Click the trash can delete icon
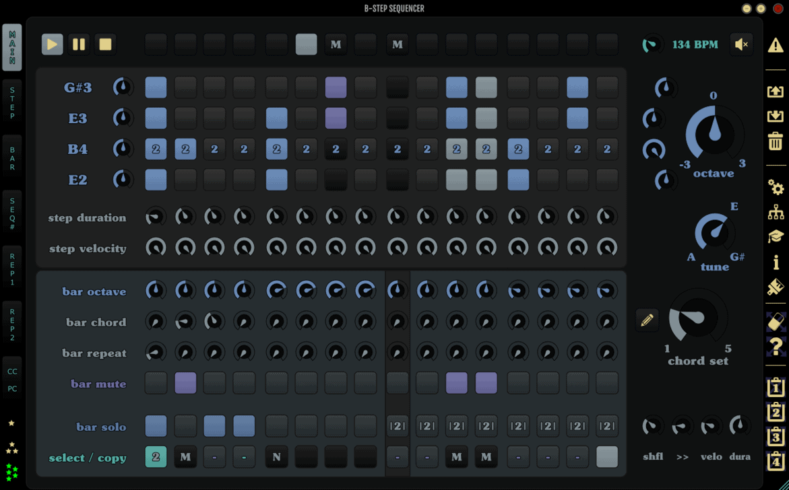 pyautogui.click(x=776, y=141)
